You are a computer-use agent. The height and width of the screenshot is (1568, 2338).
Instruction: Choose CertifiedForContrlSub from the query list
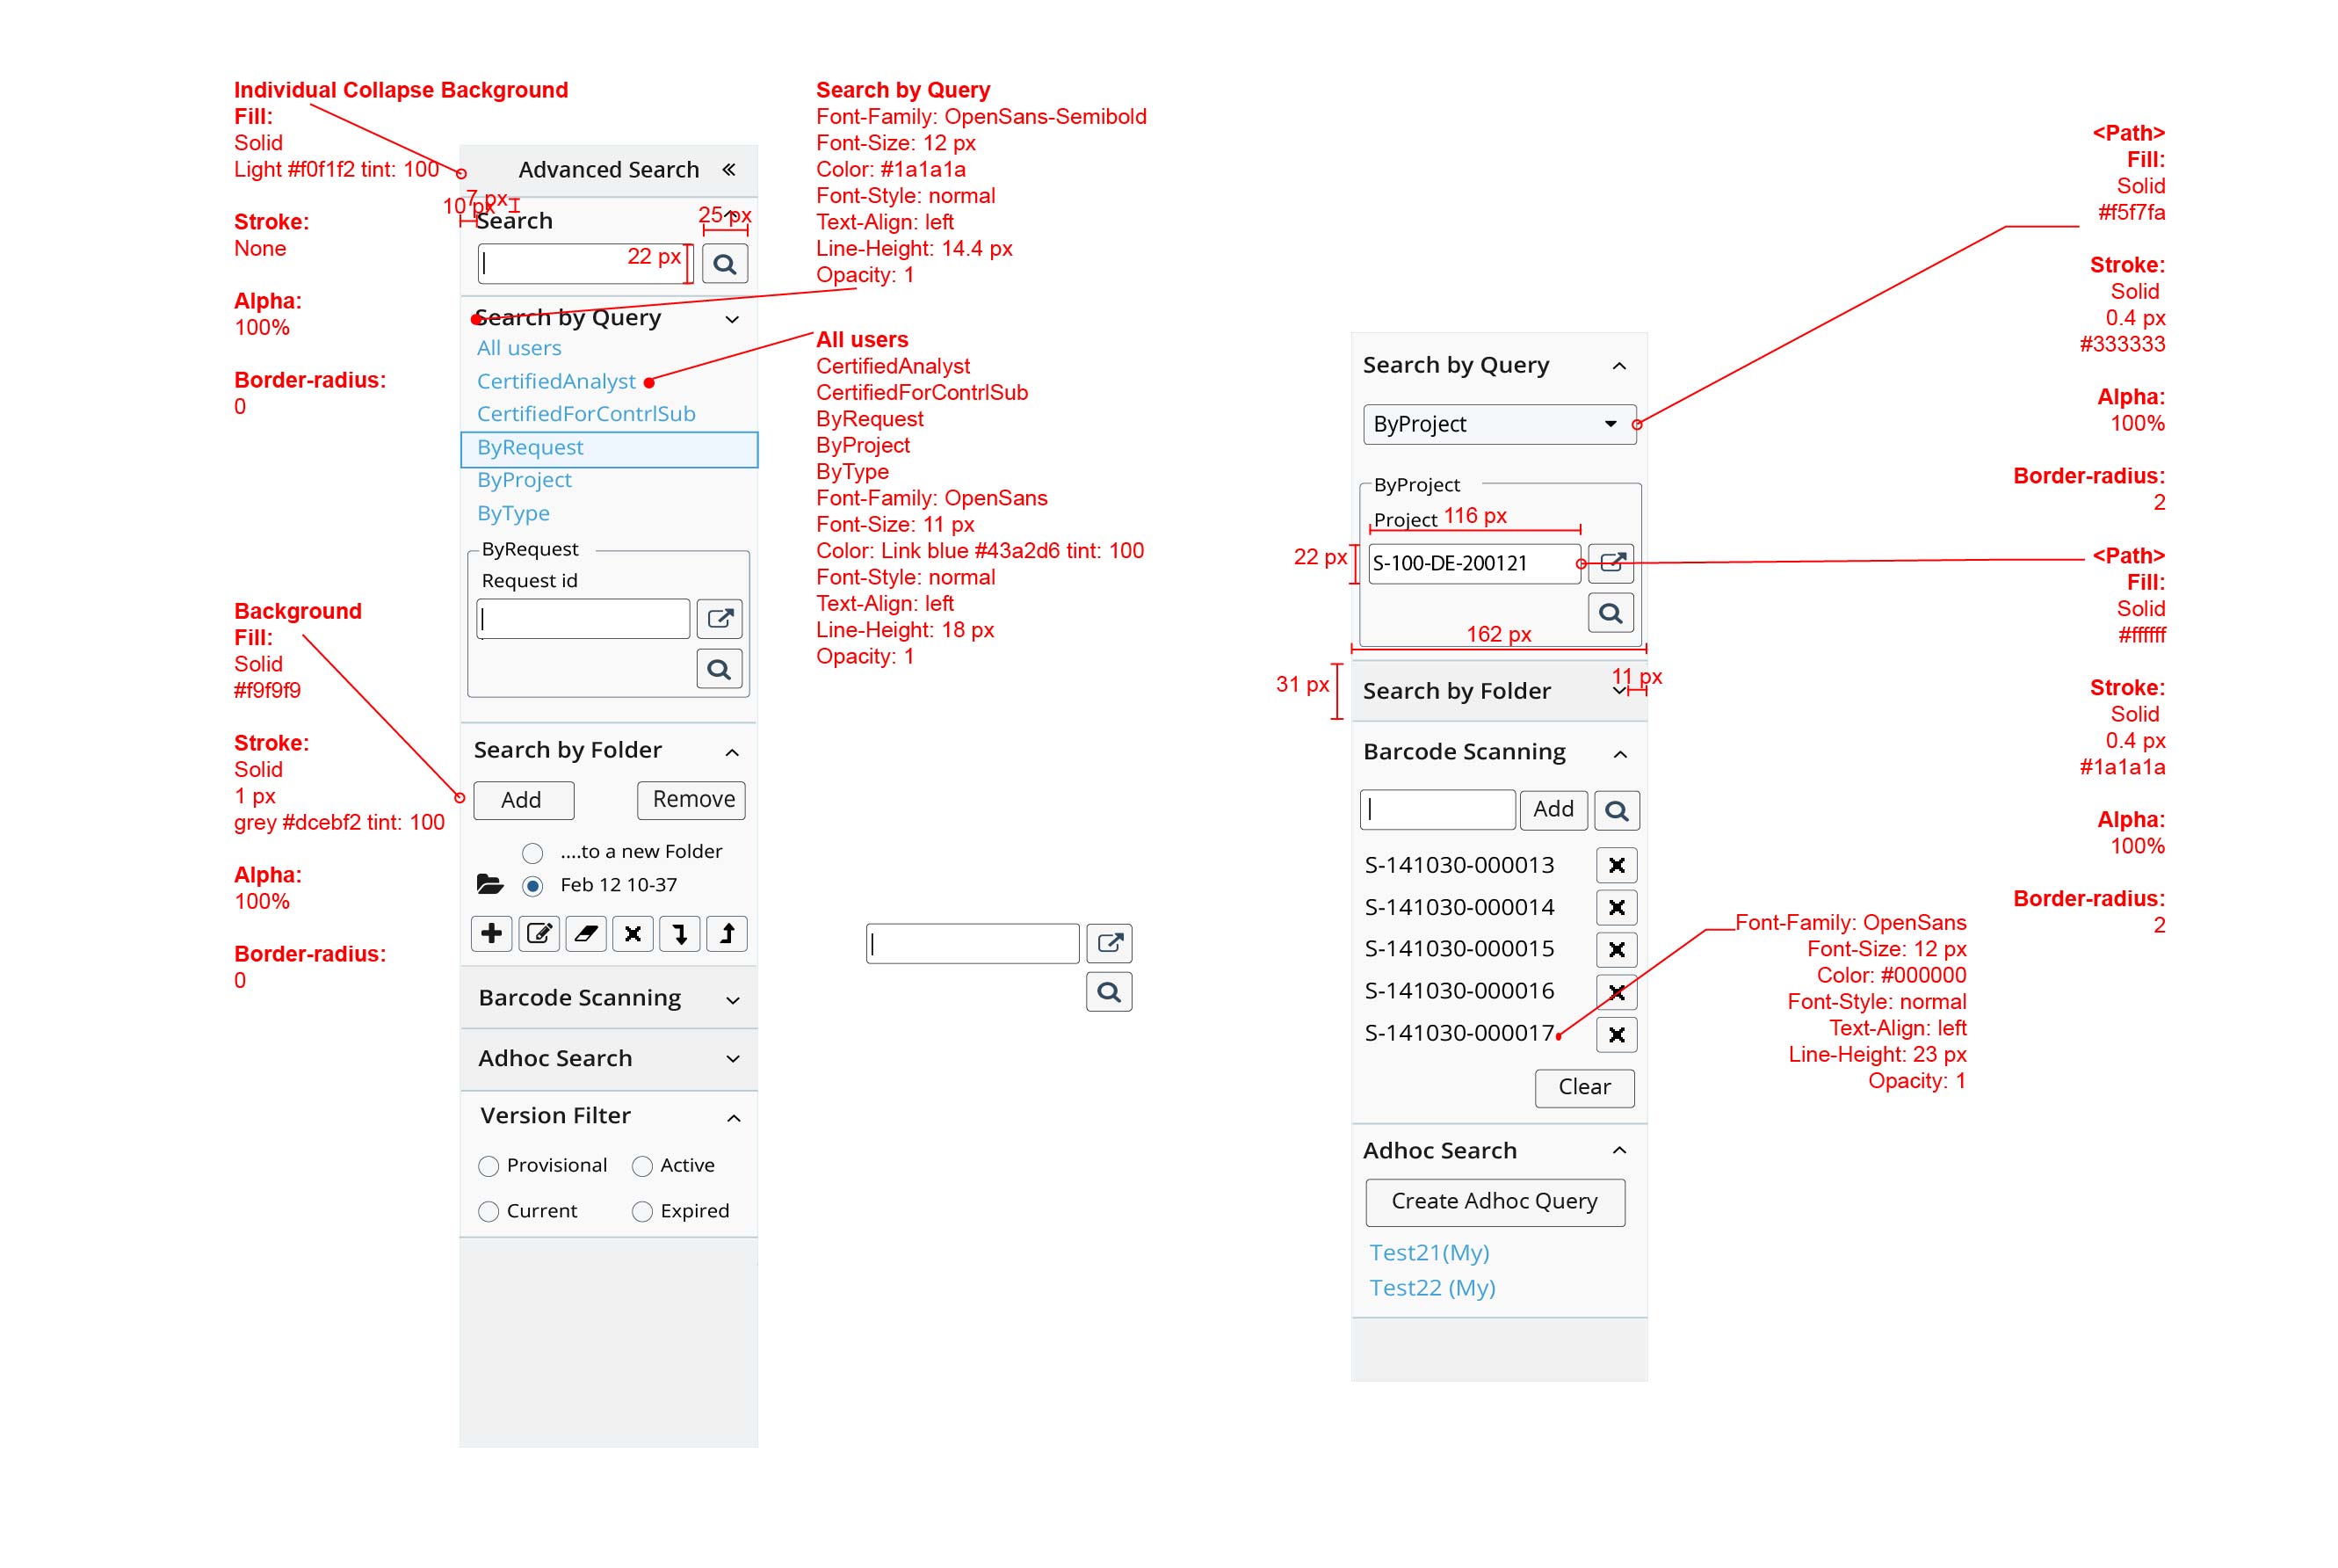(586, 414)
